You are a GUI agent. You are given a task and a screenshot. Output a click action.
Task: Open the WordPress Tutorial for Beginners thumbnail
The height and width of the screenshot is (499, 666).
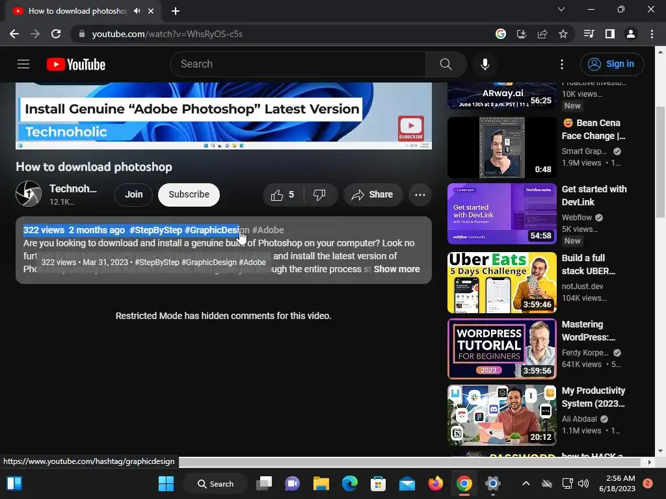(501, 349)
